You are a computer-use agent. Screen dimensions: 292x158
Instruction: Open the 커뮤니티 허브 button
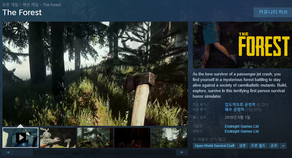coord(273,12)
